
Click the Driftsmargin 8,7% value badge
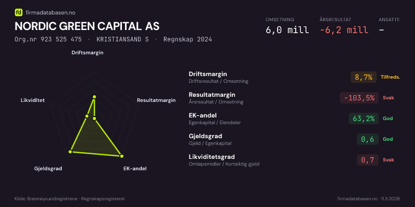point(363,77)
